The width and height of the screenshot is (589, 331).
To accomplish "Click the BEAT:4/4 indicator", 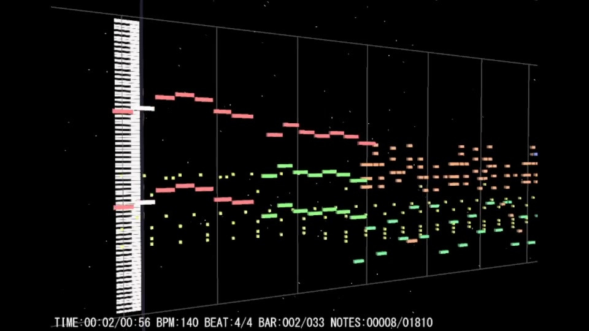I will click(x=229, y=322).
